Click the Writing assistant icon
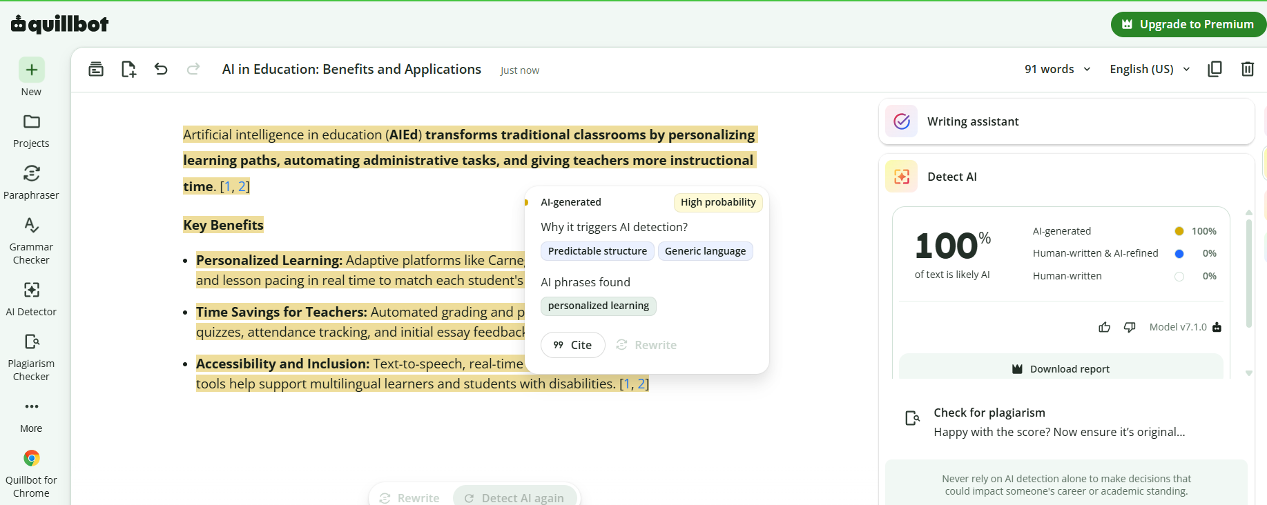The height and width of the screenshot is (505, 1267). pos(902,121)
